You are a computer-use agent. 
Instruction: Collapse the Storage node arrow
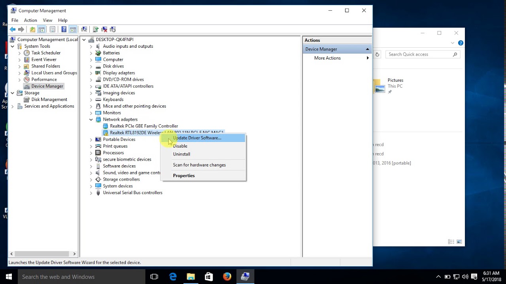pos(13,93)
